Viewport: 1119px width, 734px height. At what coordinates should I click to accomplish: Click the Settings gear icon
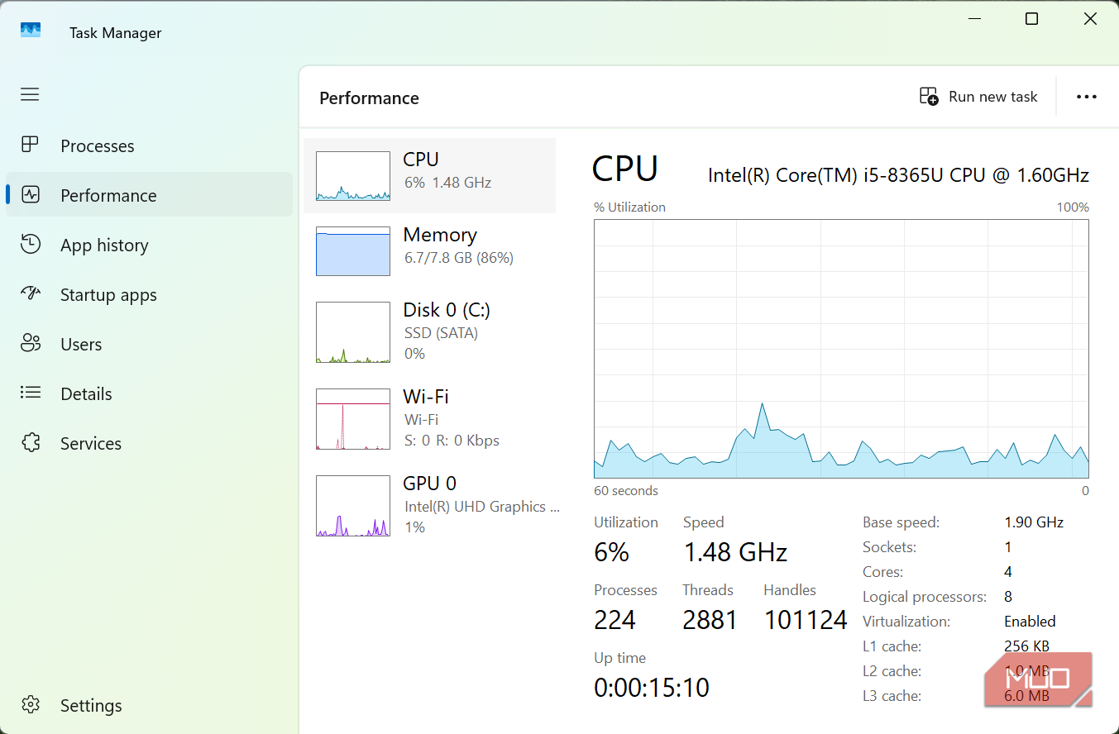coord(31,705)
